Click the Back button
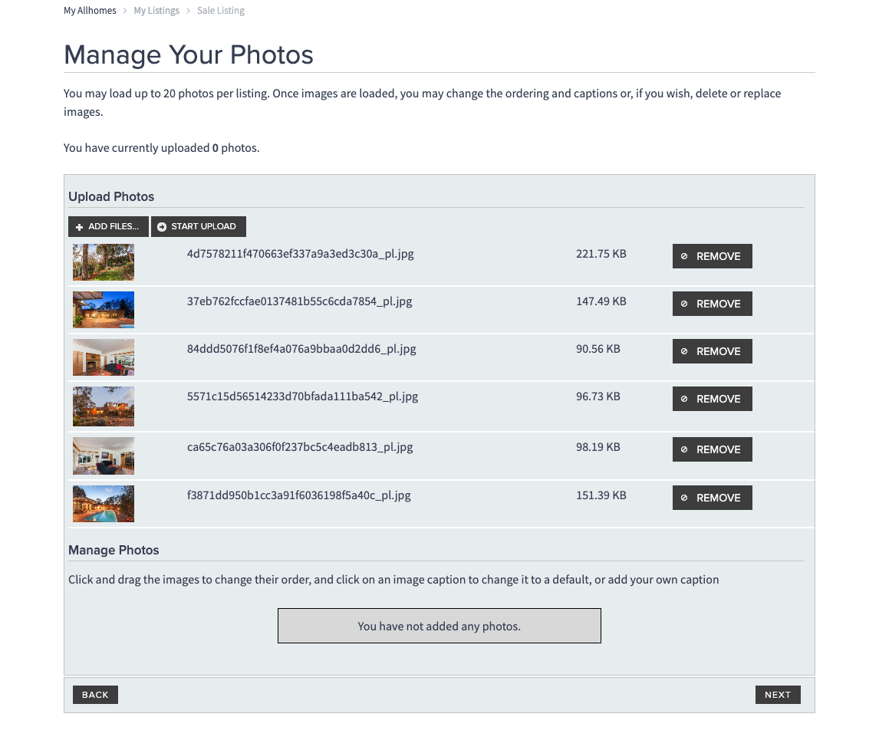 coord(95,695)
